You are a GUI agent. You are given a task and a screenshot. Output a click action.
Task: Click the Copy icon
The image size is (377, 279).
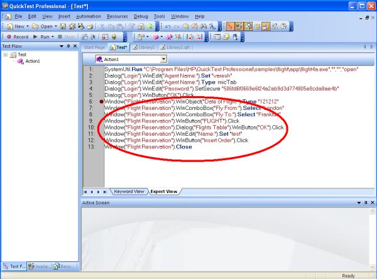coord(111,26)
